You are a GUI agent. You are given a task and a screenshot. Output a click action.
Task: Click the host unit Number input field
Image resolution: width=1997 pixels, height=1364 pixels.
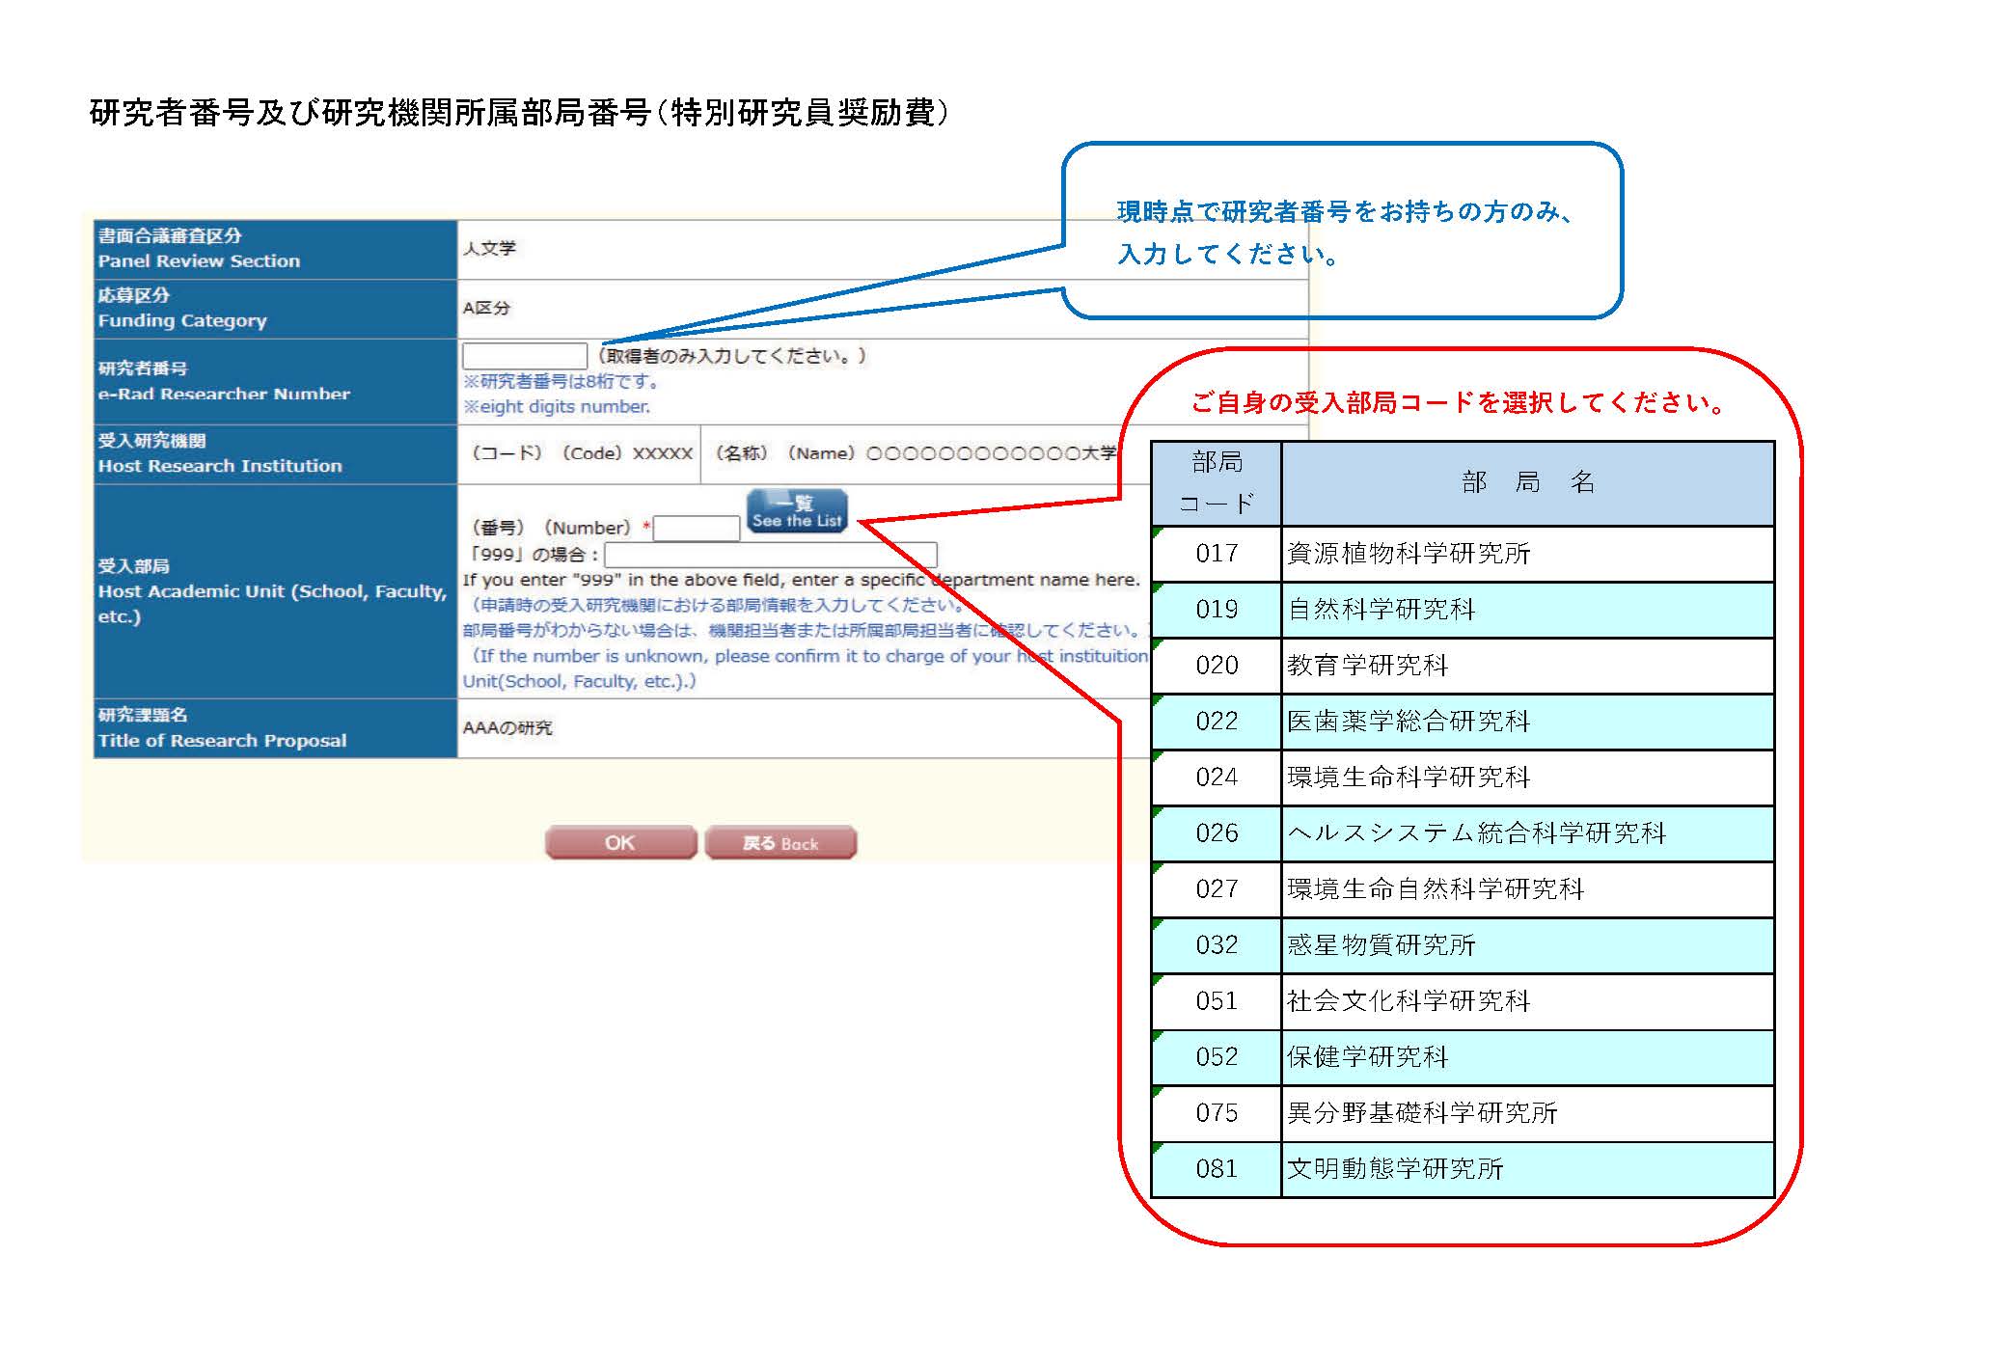coord(697,529)
